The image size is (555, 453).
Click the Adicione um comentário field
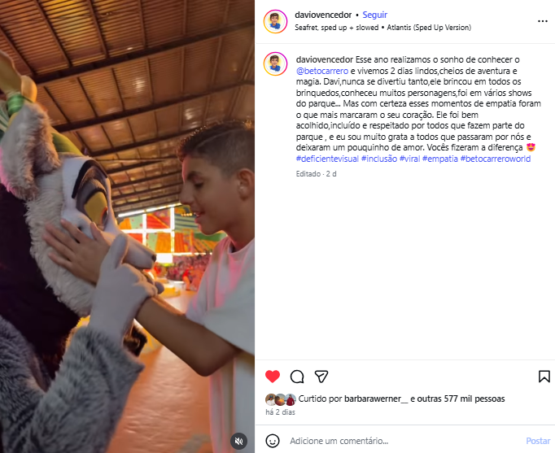(404, 441)
